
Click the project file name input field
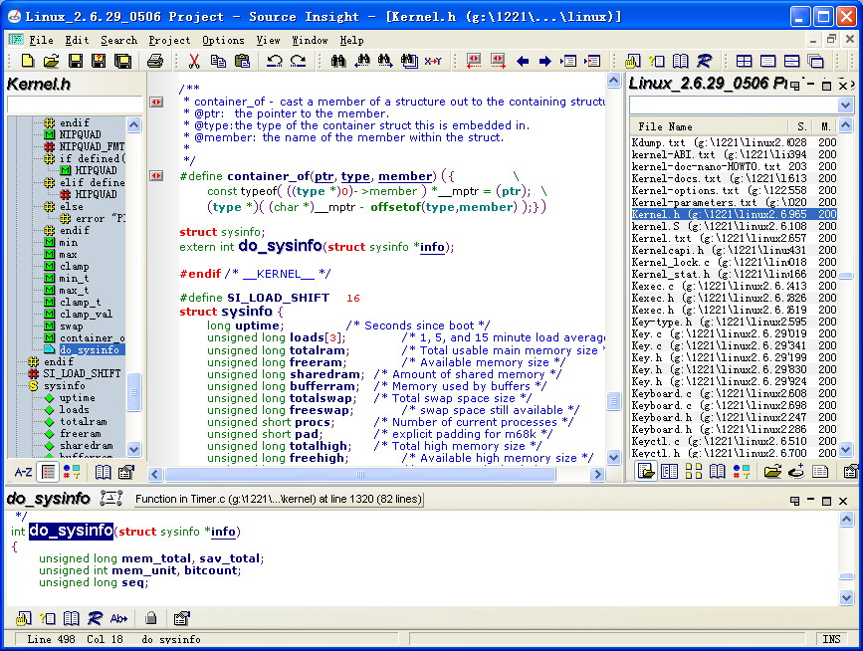(735, 105)
